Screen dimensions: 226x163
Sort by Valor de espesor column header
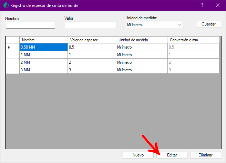tap(92, 40)
